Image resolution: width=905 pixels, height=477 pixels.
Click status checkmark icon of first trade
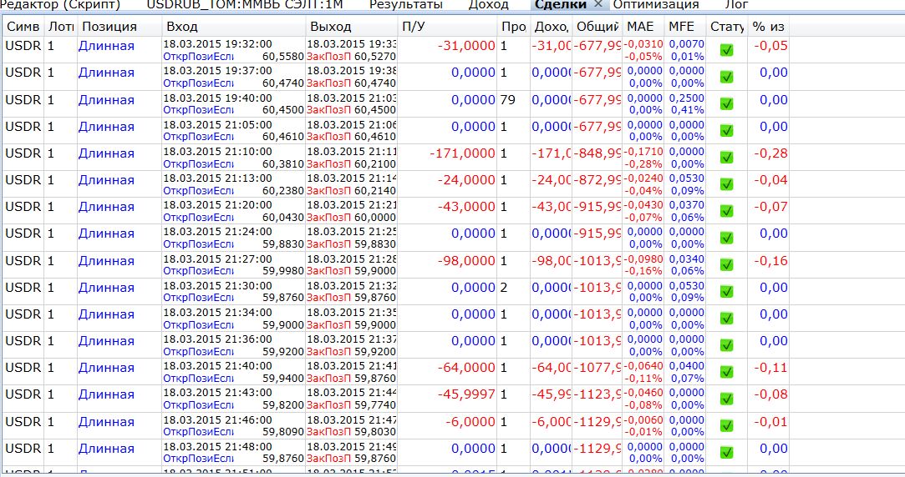727,51
